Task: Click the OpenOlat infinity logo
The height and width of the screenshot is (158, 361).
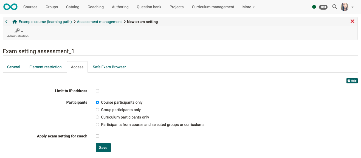Action: (10, 7)
